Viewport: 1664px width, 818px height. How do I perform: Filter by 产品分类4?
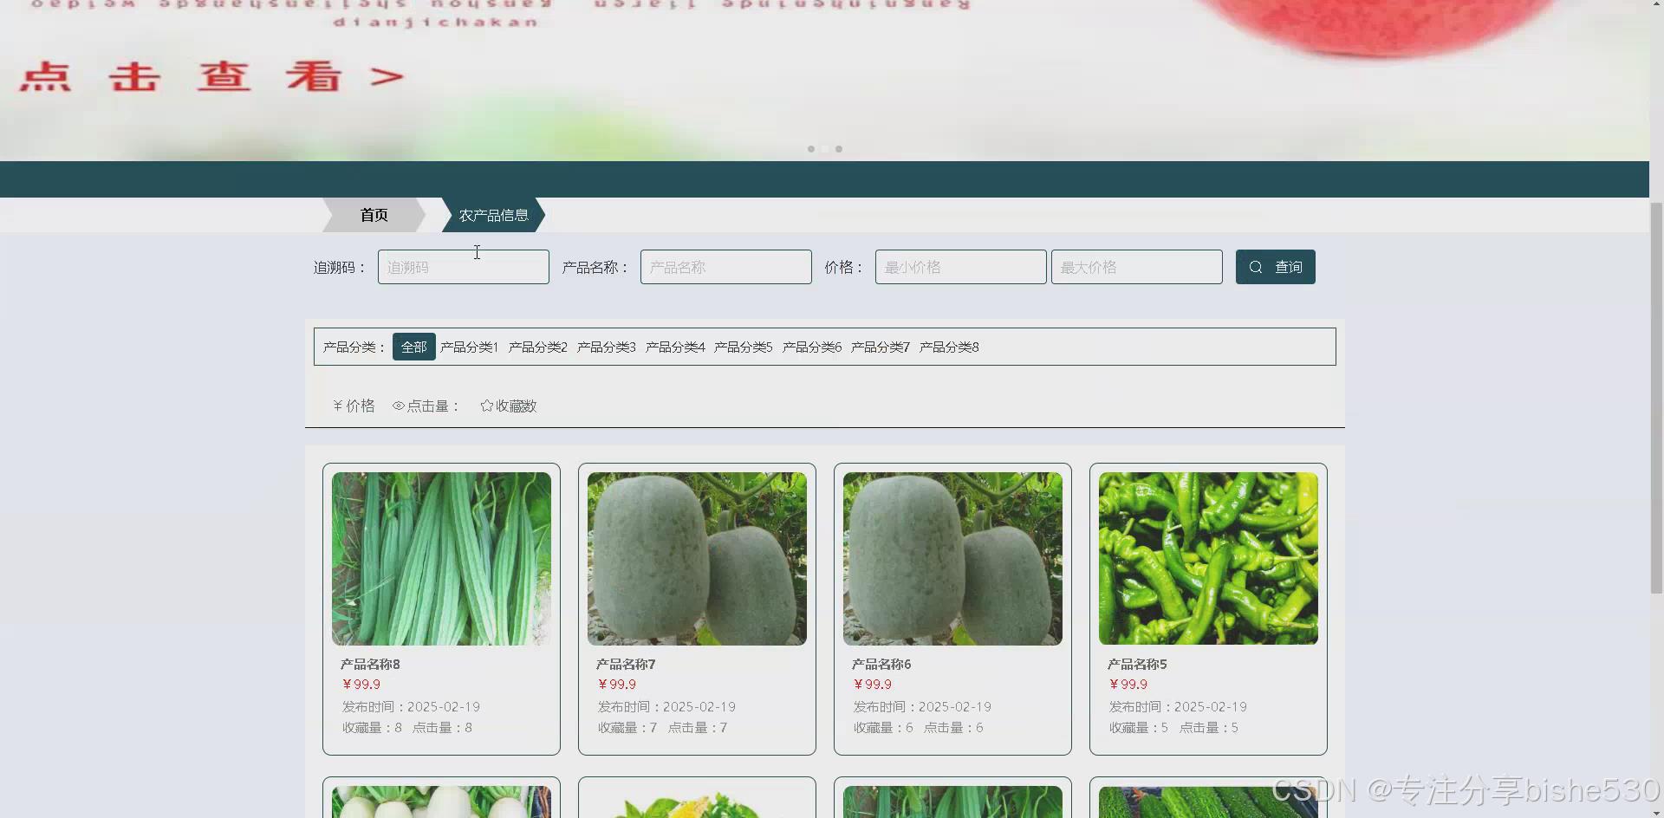click(x=675, y=347)
